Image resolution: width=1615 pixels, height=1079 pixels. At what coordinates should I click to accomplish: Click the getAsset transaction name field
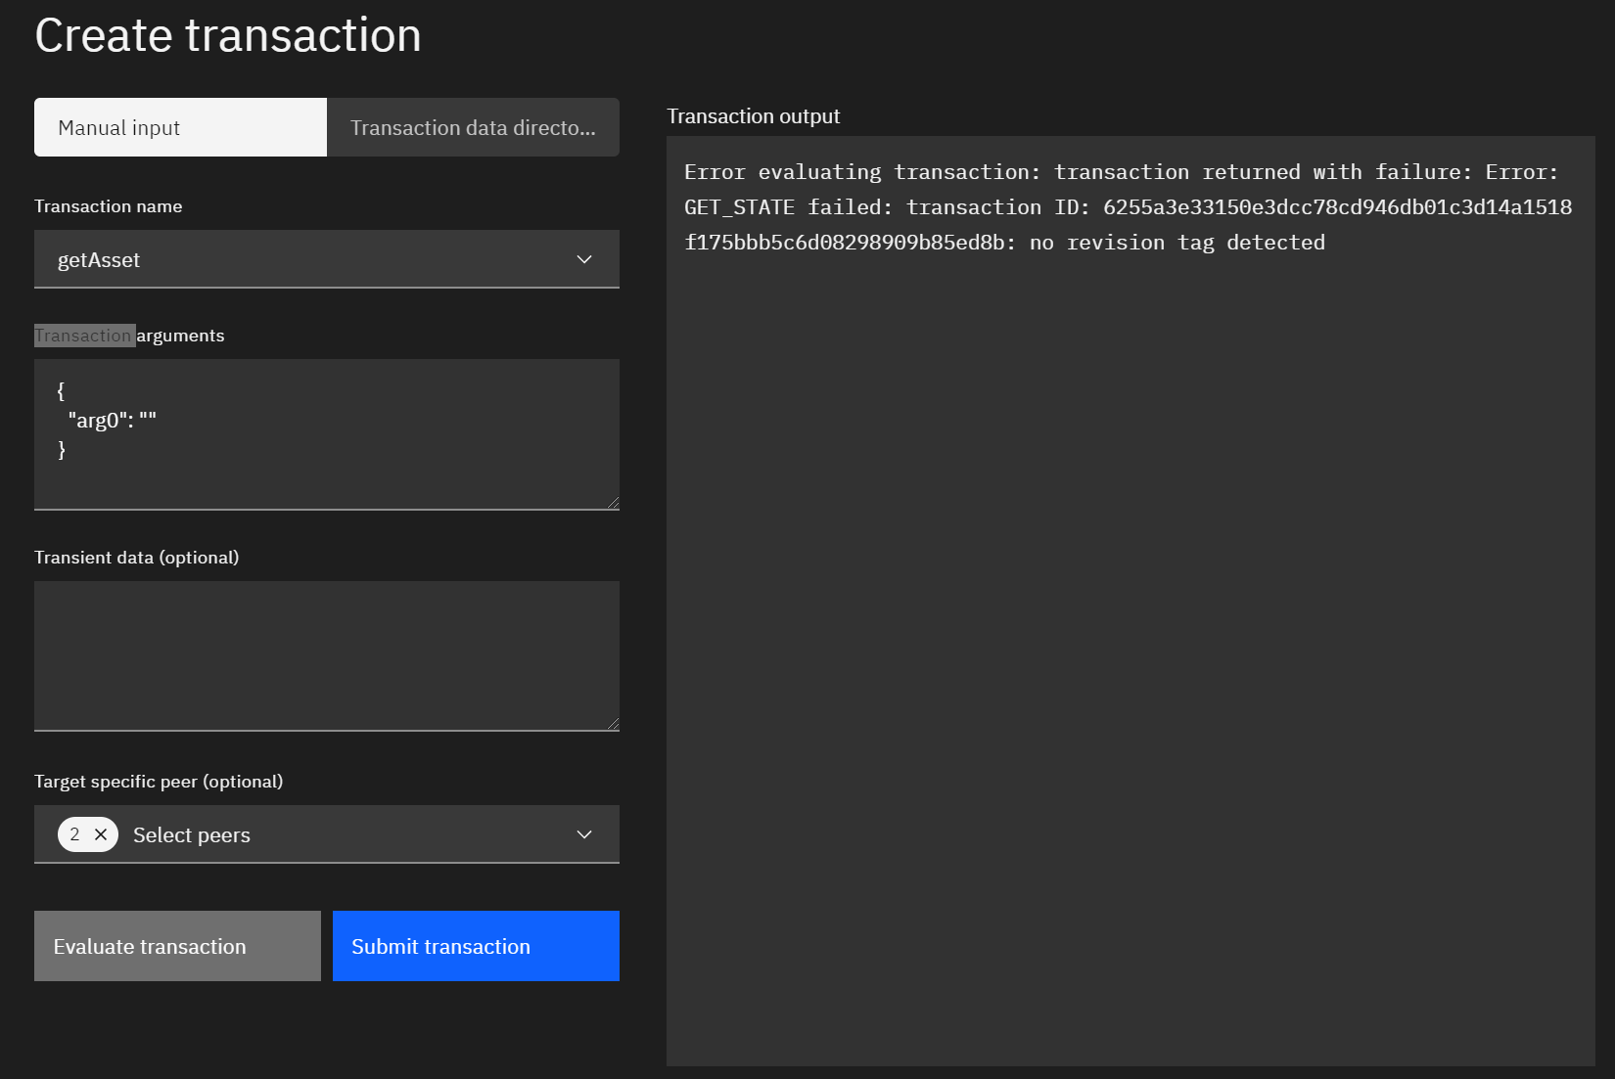click(x=294, y=259)
